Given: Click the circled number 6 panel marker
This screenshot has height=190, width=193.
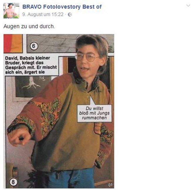Looking at the screenshot, I should 34,46.
